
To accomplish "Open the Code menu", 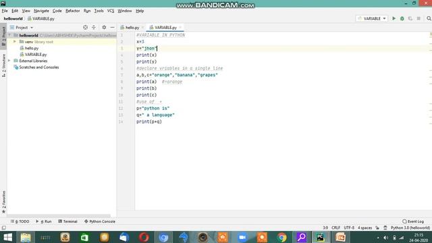I will [x=57, y=11].
